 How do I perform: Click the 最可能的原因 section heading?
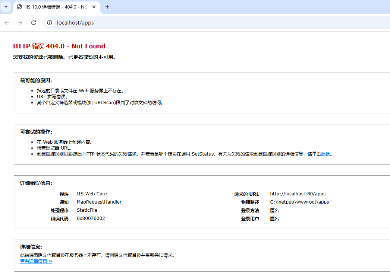36,80
